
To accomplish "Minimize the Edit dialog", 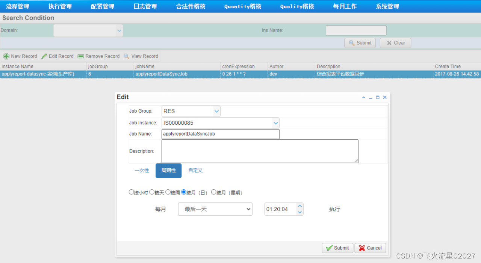I will (x=371, y=97).
